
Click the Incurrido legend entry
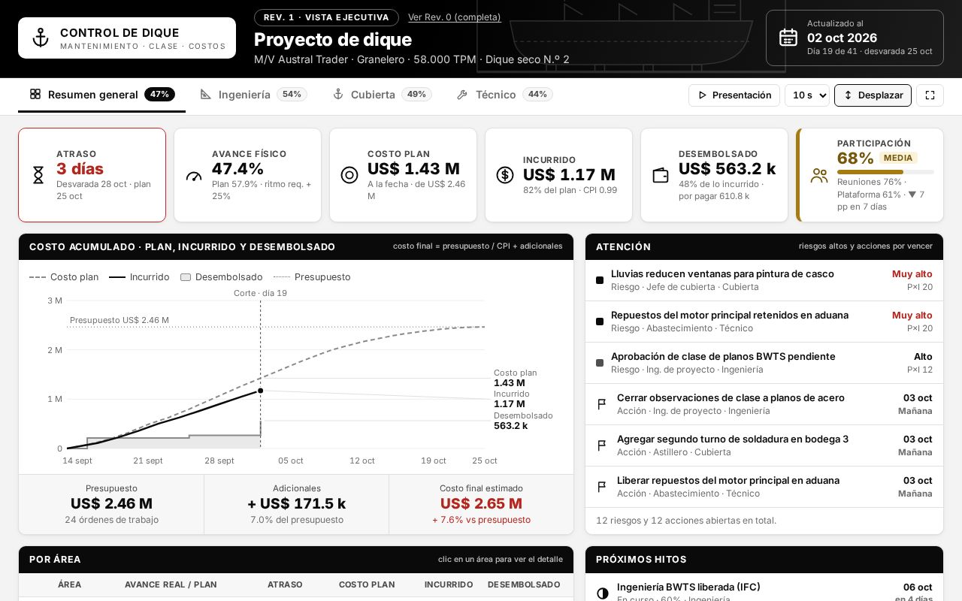point(139,277)
